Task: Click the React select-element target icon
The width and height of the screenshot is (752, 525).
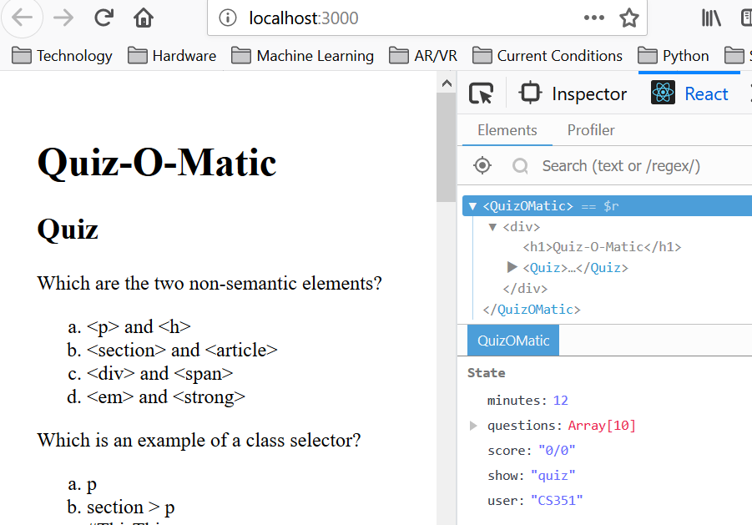Action: click(x=482, y=165)
